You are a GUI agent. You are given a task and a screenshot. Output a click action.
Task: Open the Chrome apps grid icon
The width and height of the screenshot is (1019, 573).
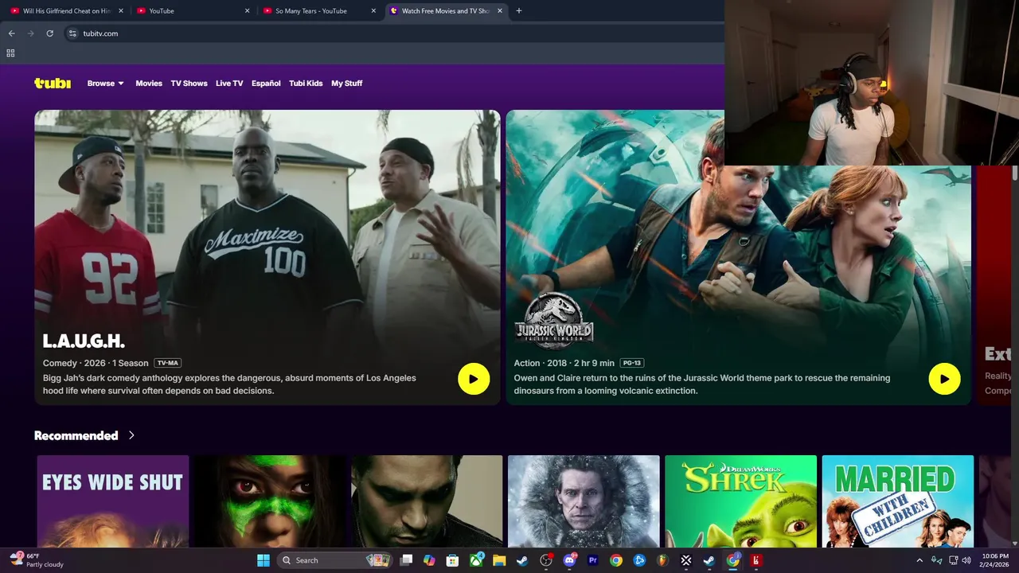10,53
